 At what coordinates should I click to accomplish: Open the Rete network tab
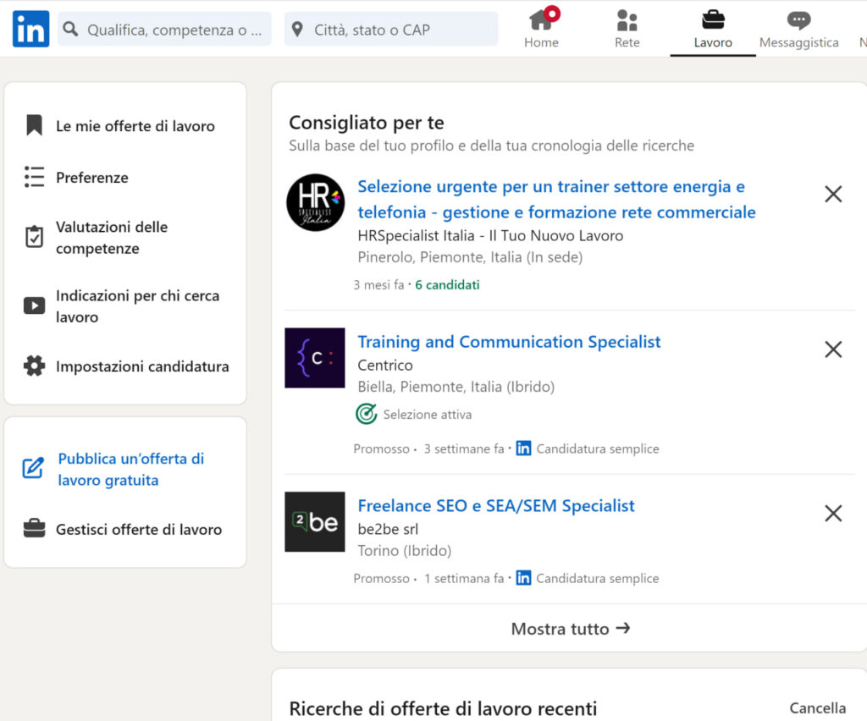(627, 28)
